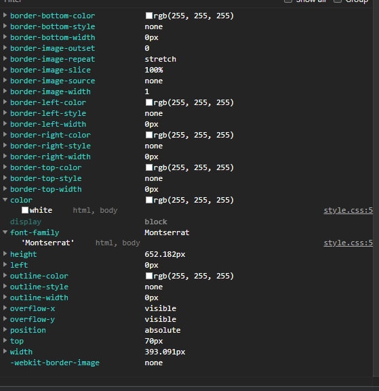379x391 pixels.
Task: Collapse the color property details
Action: tap(5, 200)
